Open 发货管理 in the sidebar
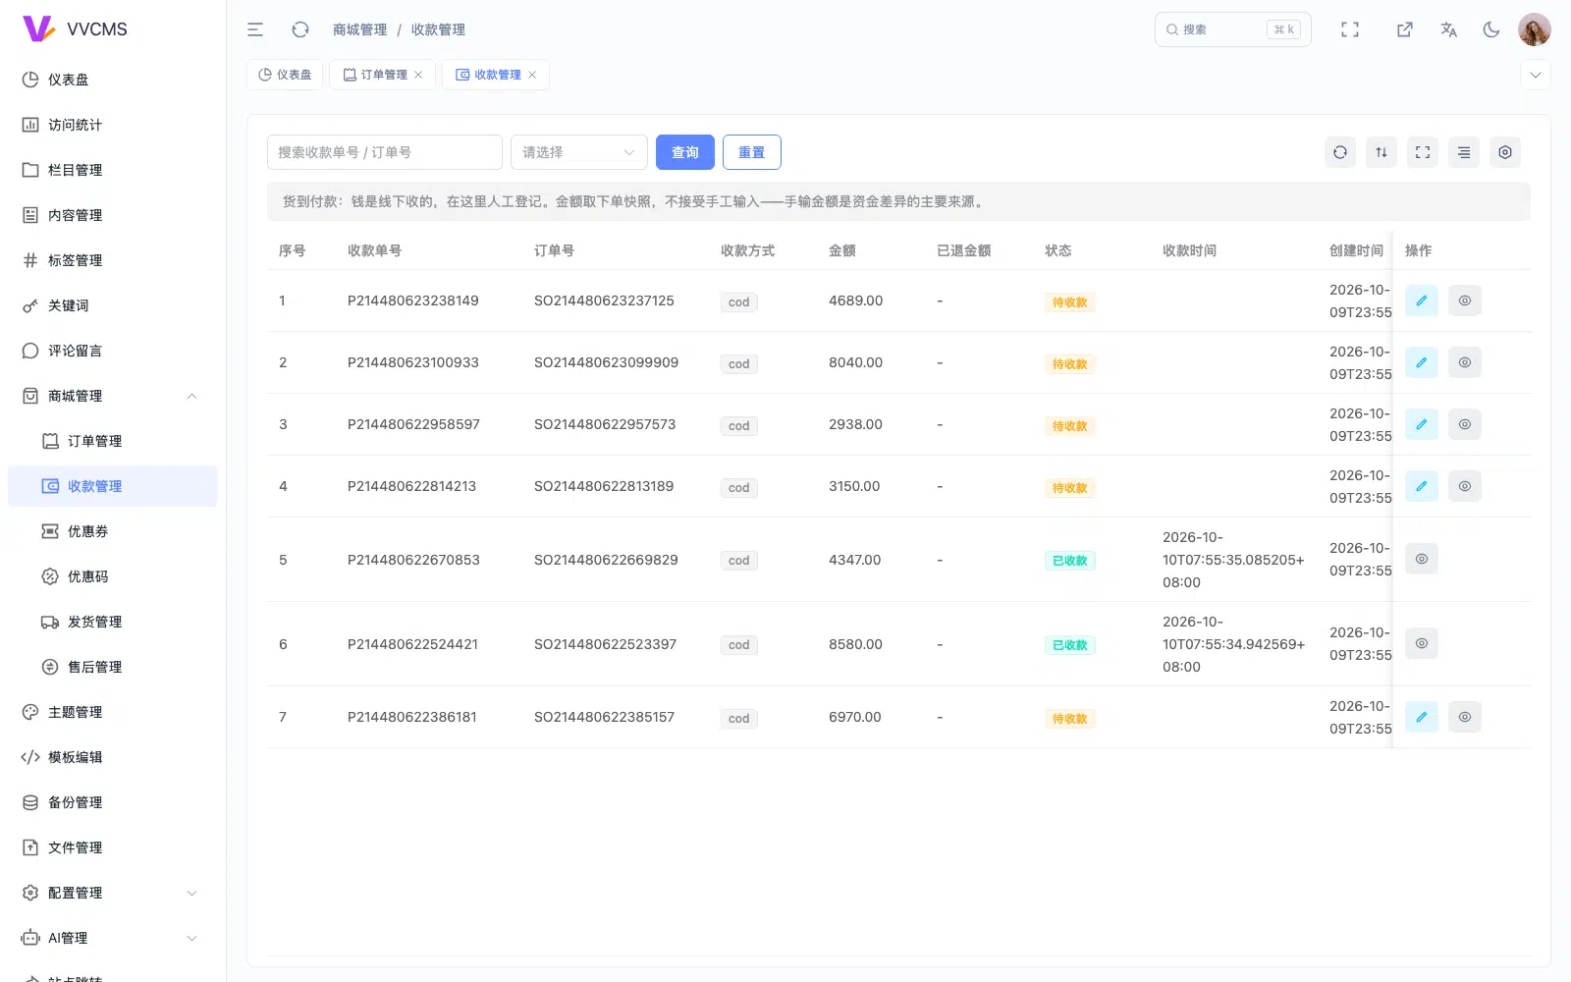 click(112, 622)
